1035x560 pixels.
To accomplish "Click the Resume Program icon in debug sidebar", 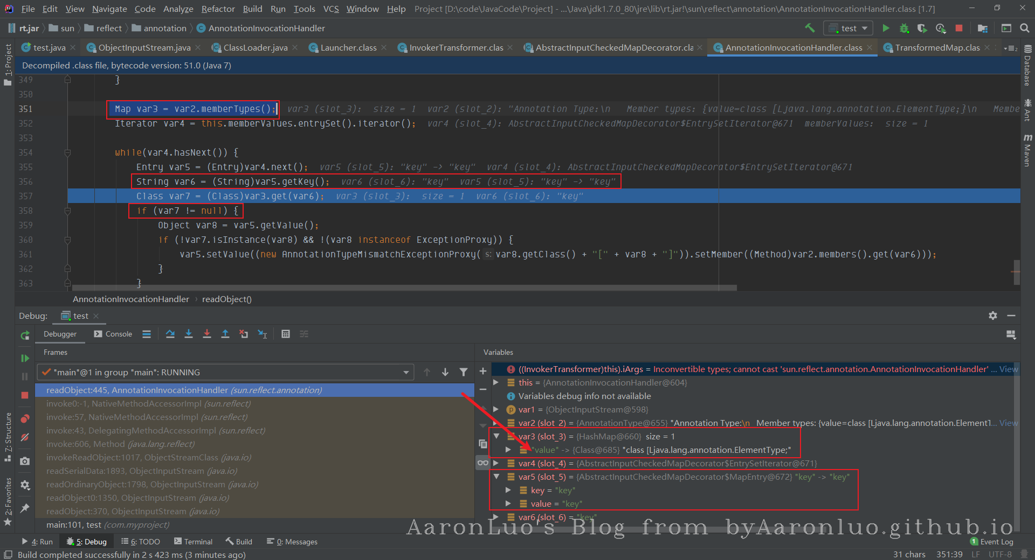I will click(25, 358).
